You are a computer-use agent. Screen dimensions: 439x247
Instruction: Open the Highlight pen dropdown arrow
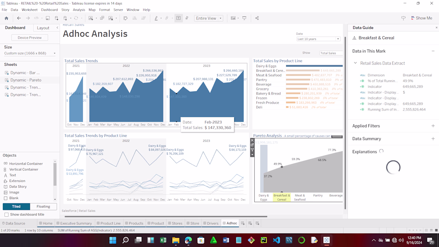click(161, 18)
